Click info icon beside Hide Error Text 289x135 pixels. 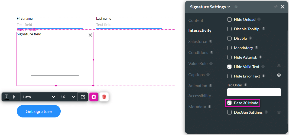click(264, 76)
